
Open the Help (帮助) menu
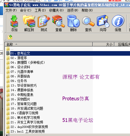(x=87, y=10)
